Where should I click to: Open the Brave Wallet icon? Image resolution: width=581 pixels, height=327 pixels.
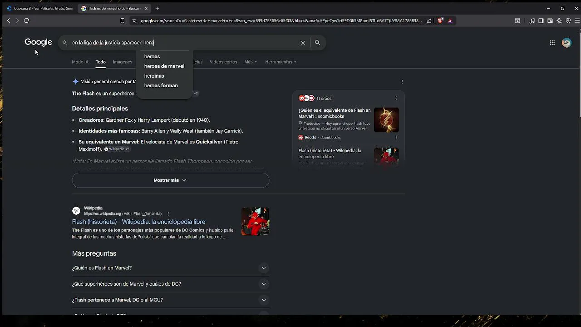coord(550,20)
